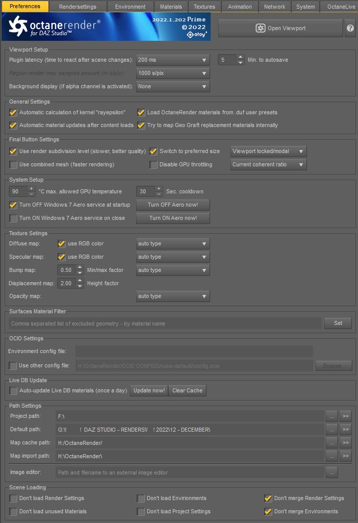The width and height of the screenshot is (358, 523).
Task: Open Specular map auto type dropdown
Action: pyautogui.click(x=173, y=257)
